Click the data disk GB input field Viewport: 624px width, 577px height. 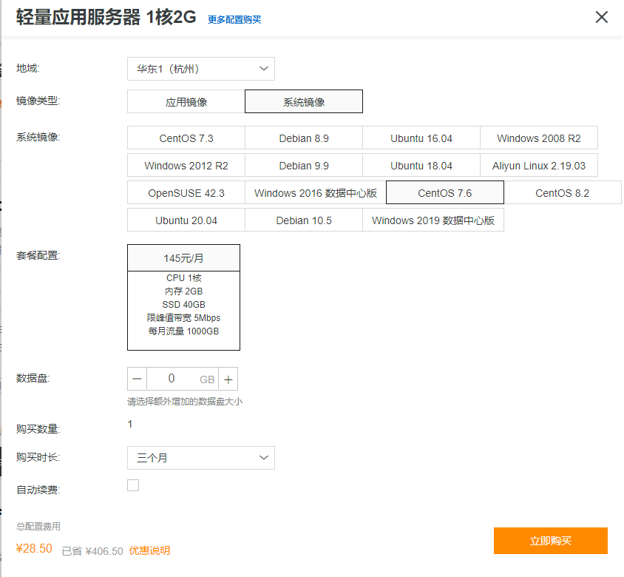click(177, 378)
